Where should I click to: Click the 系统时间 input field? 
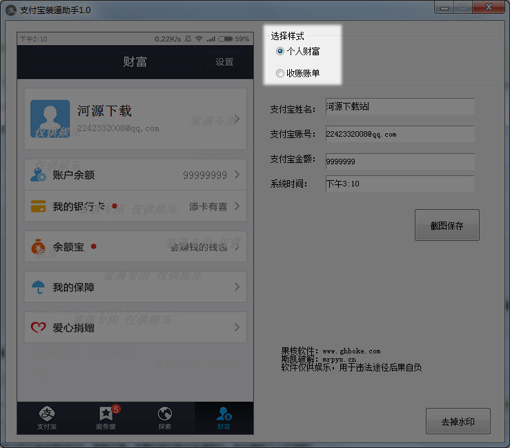pyautogui.click(x=400, y=184)
